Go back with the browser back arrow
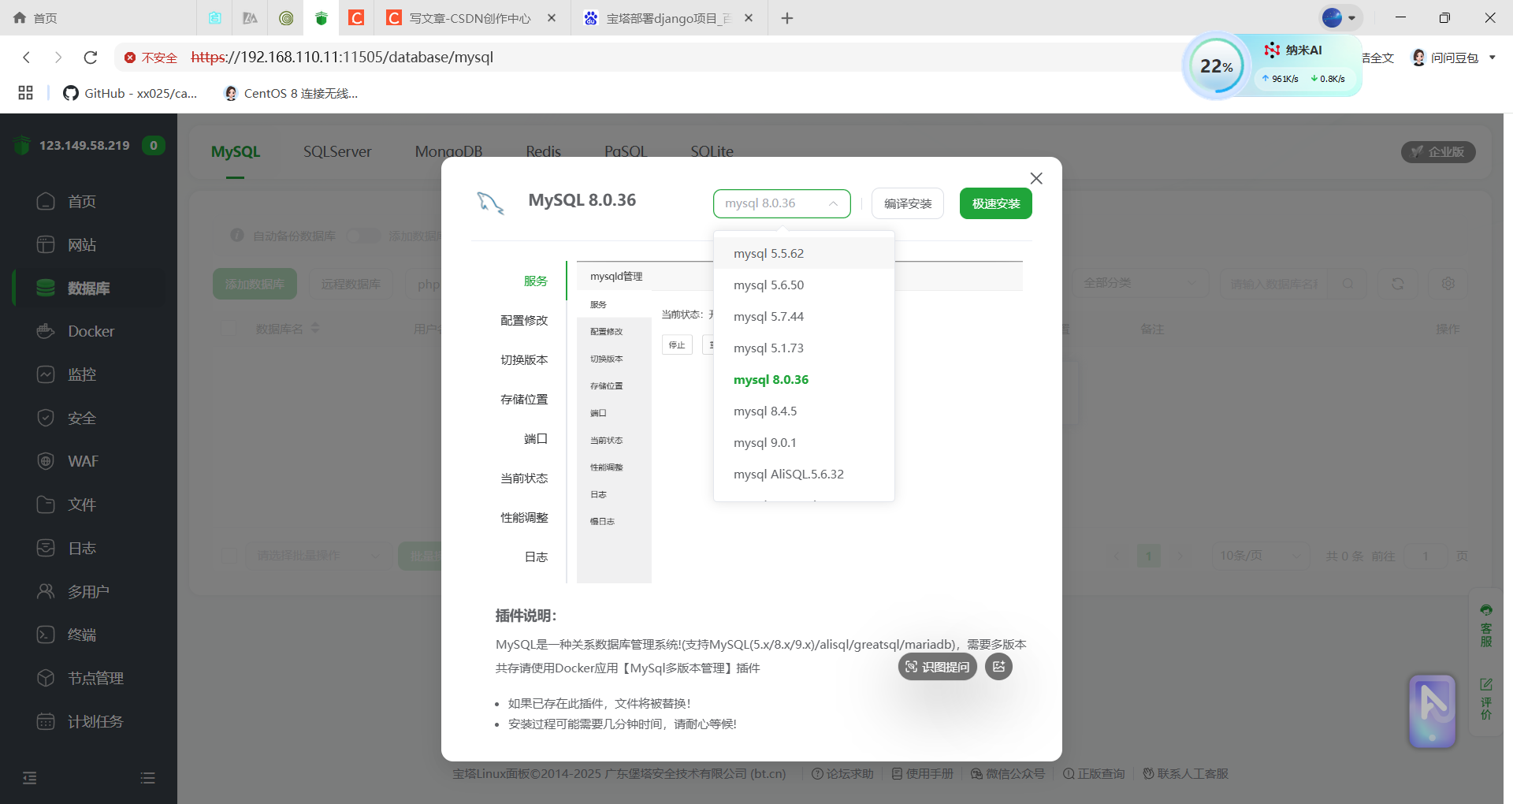 (x=27, y=57)
